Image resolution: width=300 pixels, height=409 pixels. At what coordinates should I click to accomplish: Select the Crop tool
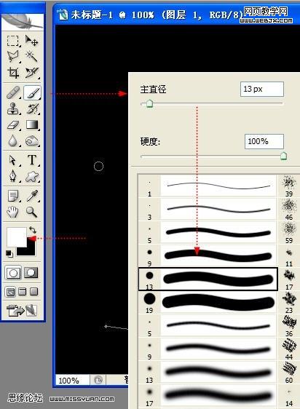13,73
